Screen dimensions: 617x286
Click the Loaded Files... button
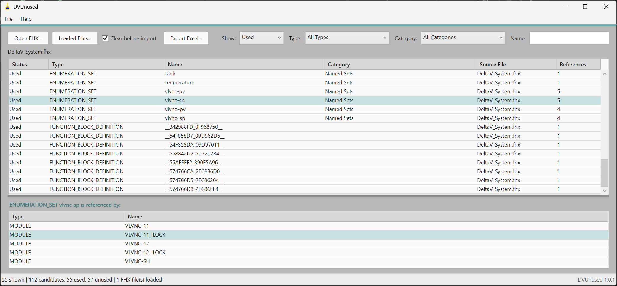coord(75,38)
